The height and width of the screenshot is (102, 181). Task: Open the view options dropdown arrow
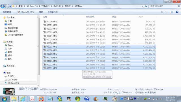click(x=165, y=12)
